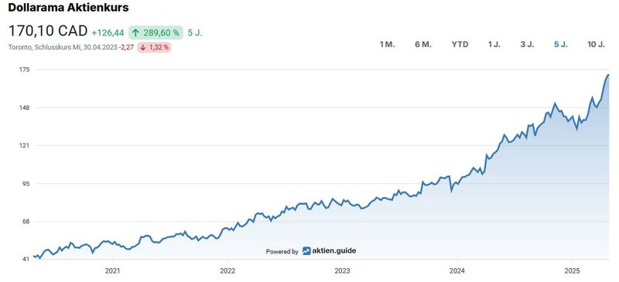This screenshot has height=282, width=619.
Task: Select the 5 J. time range
Action: 561,44
